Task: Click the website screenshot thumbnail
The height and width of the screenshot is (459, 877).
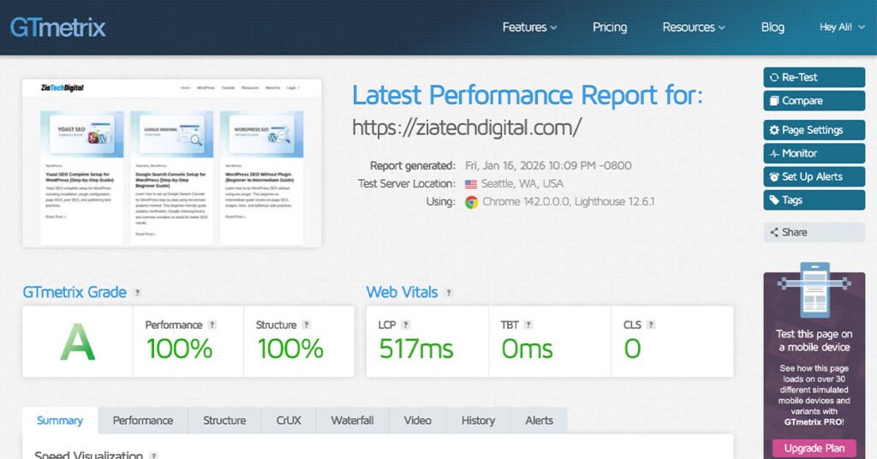Action: point(172,163)
